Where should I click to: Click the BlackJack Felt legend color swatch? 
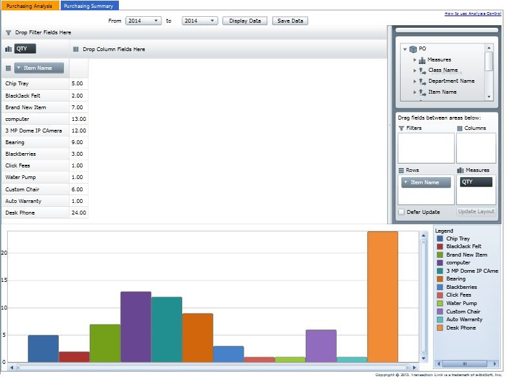439,246
